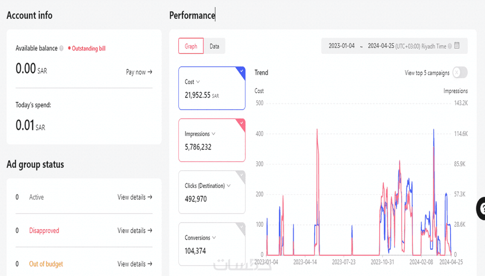Click the help icon next to Riyadh Time
Image resolution: width=485 pixels, height=276 pixels.
click(450, 46)
